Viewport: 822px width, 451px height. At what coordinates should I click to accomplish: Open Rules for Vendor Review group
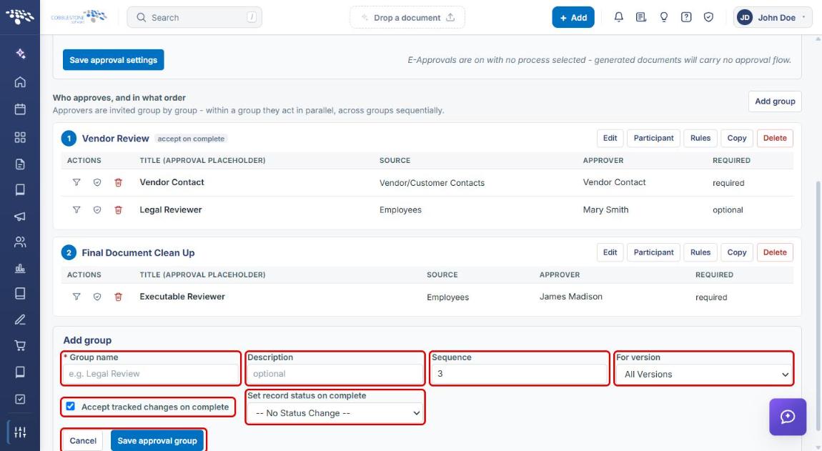[700, 138]
